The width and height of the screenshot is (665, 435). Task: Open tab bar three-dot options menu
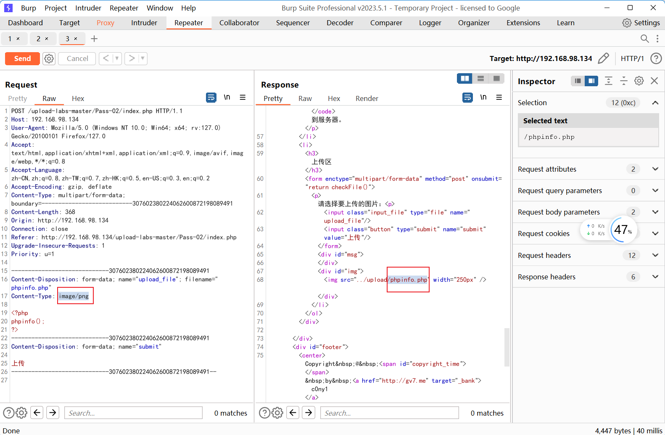pos(657,39)
